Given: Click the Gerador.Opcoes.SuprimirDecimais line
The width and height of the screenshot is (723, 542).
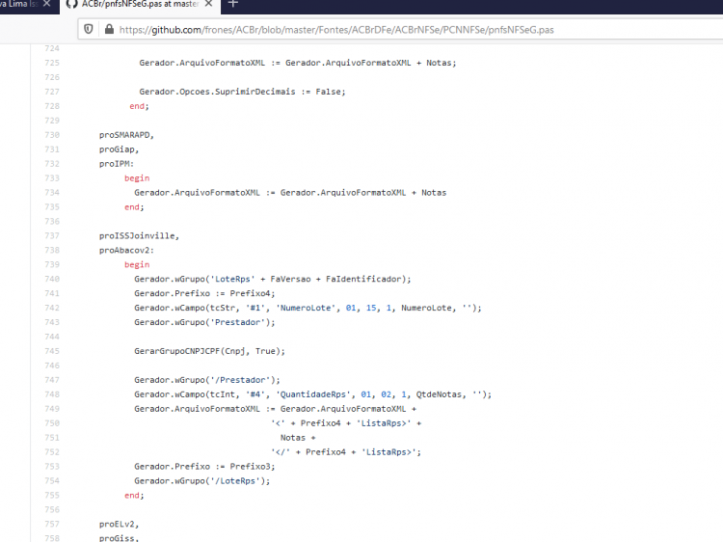Looking at the screenshot, I should click(242, 92).
